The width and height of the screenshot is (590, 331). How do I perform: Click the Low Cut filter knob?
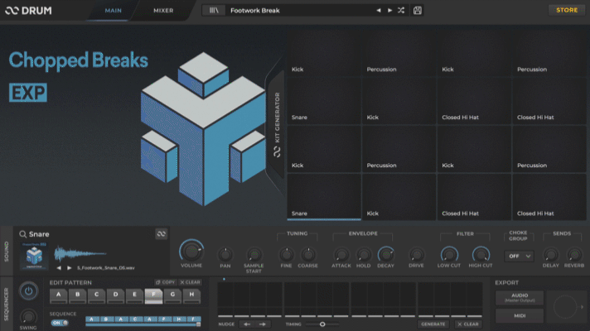(x=449, y=255)
